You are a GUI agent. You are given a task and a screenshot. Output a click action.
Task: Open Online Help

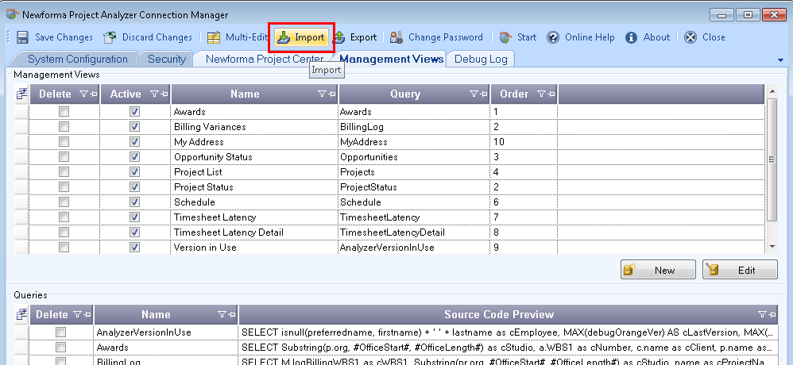tap(582, 37)
